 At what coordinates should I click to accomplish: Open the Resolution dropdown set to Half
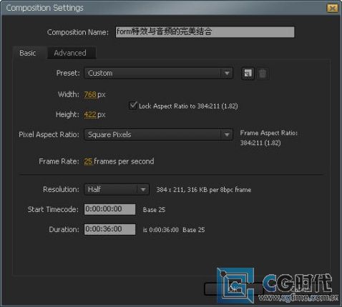coord(117,189)
